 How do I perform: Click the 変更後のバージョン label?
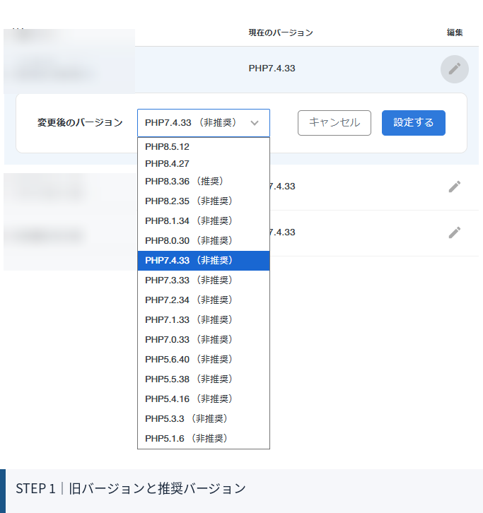(x=80, y=123)
